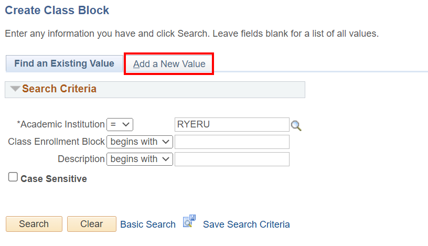This screenshot has height=246, width=428.
Task: Click the Class Enrollment Block label
Action: [x=56, y=142]
